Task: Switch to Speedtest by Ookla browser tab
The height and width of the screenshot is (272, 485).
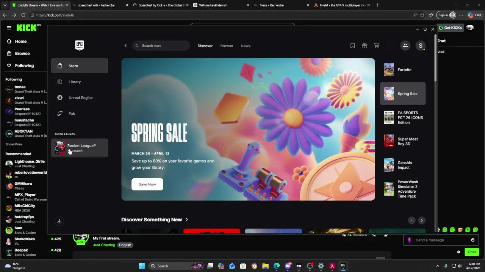Action: (161, 5)
